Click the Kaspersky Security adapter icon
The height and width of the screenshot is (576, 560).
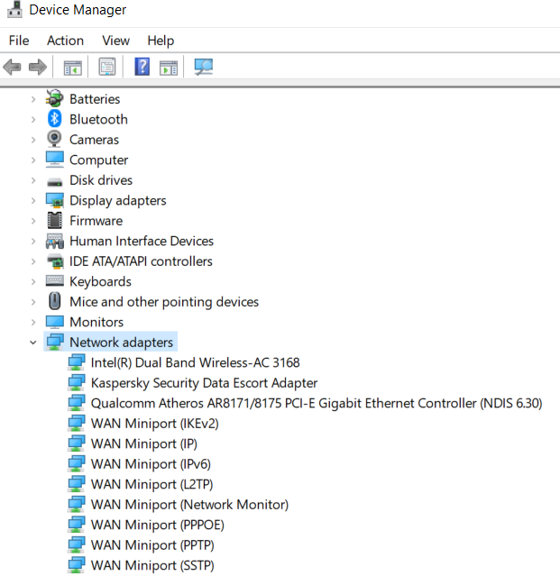tap(77, 382)
